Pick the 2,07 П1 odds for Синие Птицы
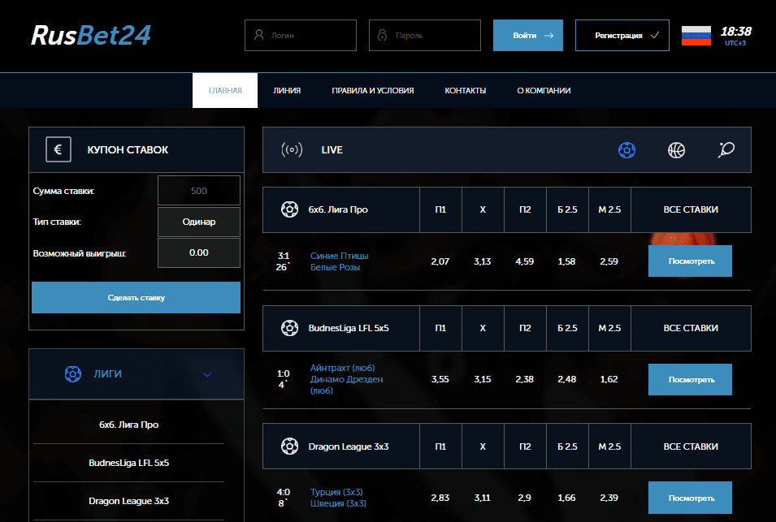Viewport: 776px width, 522px height. 440,261
